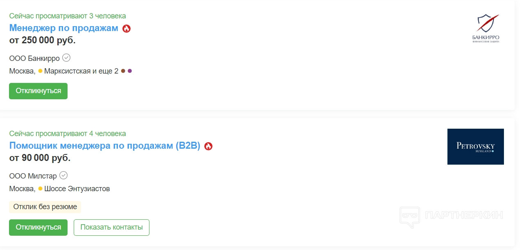Click the Отклик без резюме badge
The width and height of the screenshot is (524, 250).
click(45, 207)
